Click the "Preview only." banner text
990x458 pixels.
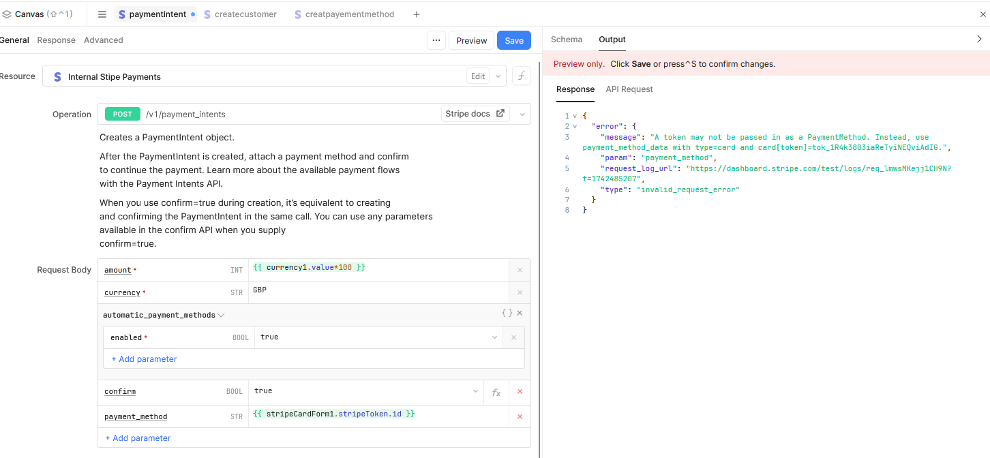pos(579,64)
